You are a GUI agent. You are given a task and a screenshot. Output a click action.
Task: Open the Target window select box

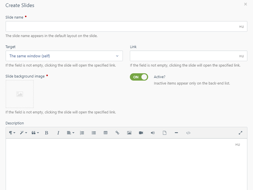click(x=64, y=56)
